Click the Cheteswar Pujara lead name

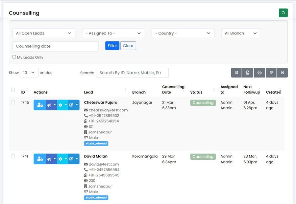pos(101,102)
